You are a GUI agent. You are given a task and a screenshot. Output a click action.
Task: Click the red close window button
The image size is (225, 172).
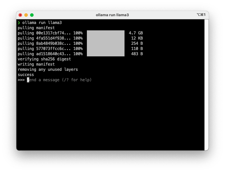[x=20, y=15]
